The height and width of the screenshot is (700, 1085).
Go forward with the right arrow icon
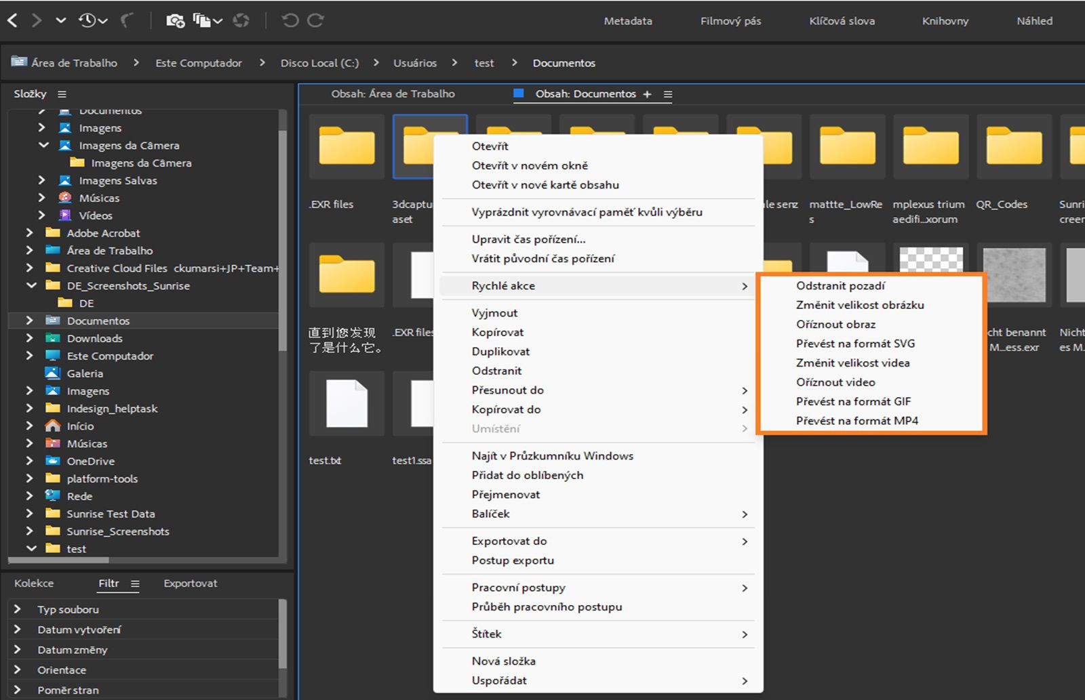[37, 20]
